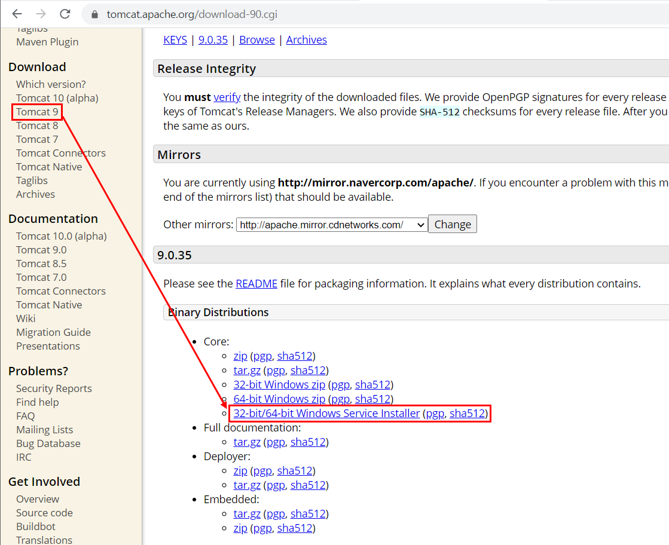Open FAQ in sidebar
Screen dimensions: 669x545
point(25,416)
